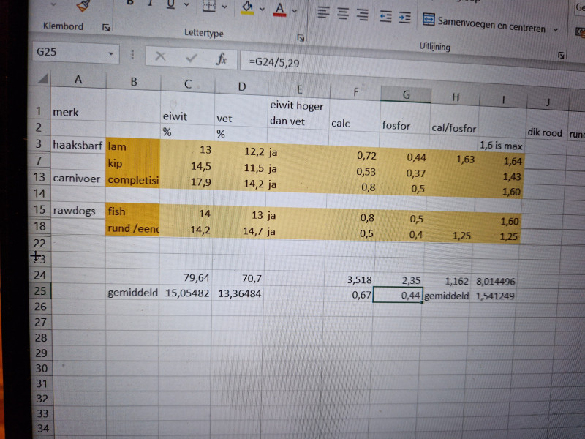The width and height of the screenshot is (585, 439).
Task: Select row 25 header
Action: pyautogui.click(x=40, y=290)
